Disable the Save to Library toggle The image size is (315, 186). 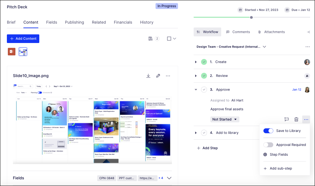(x=268, y=131)
